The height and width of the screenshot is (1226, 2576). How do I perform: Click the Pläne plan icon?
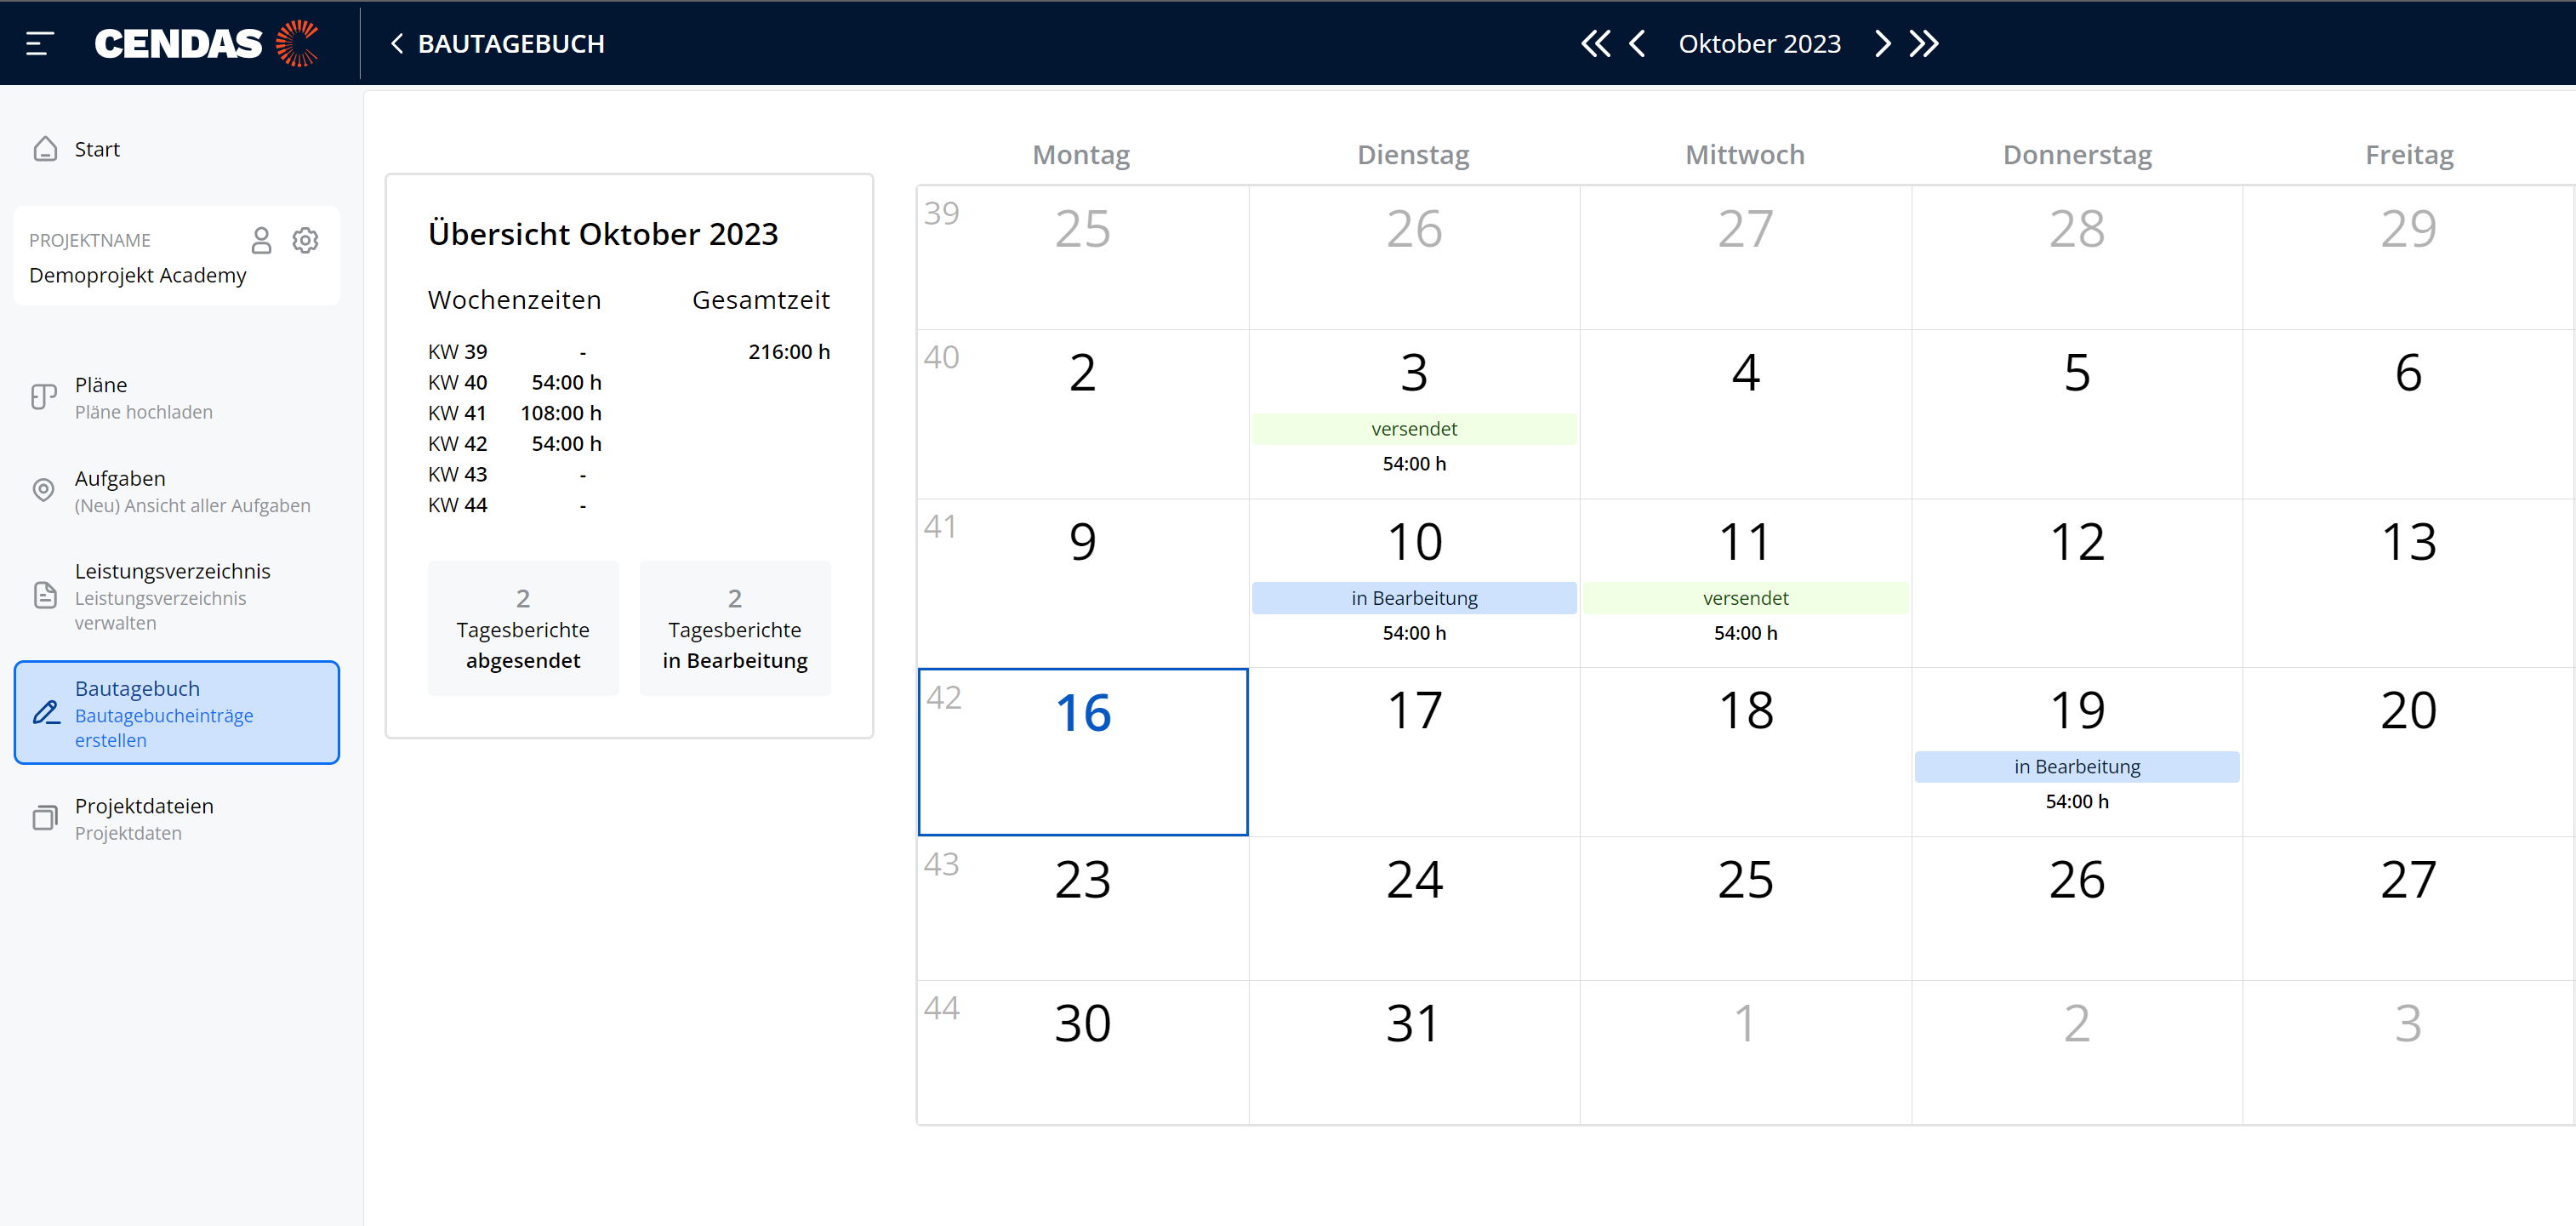point(44,397)
